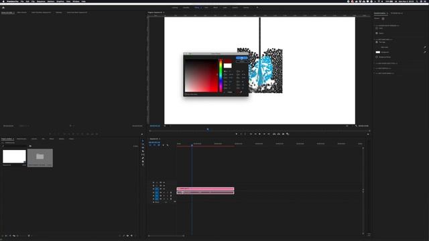Toggle the first checkbox in Essential Graphics
The image size is (429, 241).
pos(377,28)
